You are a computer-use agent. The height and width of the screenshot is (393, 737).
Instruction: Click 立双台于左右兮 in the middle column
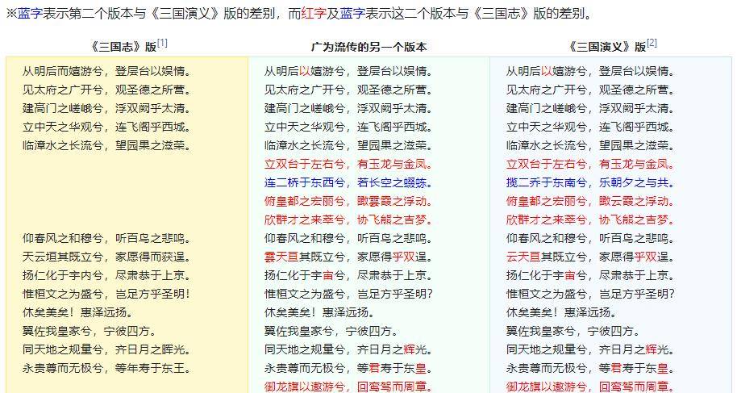(x=305, y=165)
